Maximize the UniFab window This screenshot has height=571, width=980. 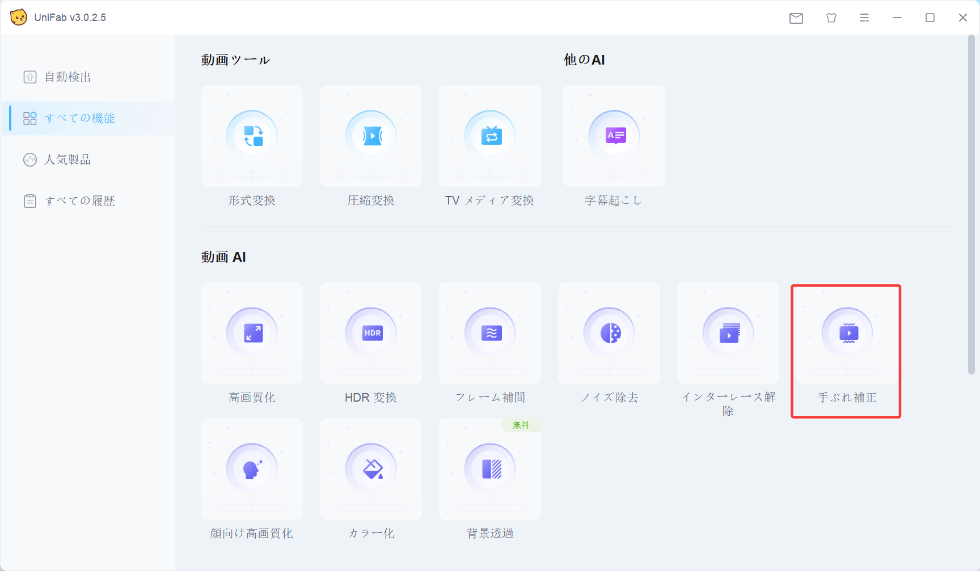pyautogui.click(x=930, y=18)
